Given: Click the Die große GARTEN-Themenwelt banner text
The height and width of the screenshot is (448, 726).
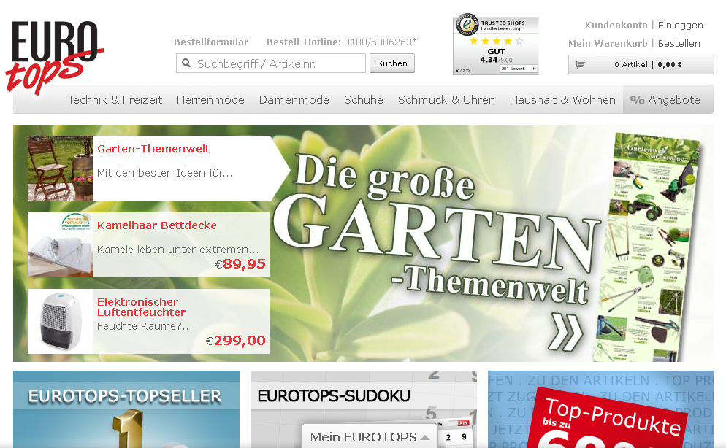Looking at the screenshot, I should tap(435, 229).
